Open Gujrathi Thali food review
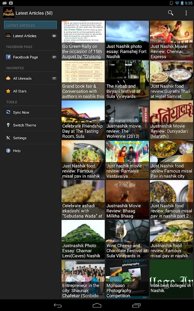Viewport: 194px width, 311px height. pos(171,80)
